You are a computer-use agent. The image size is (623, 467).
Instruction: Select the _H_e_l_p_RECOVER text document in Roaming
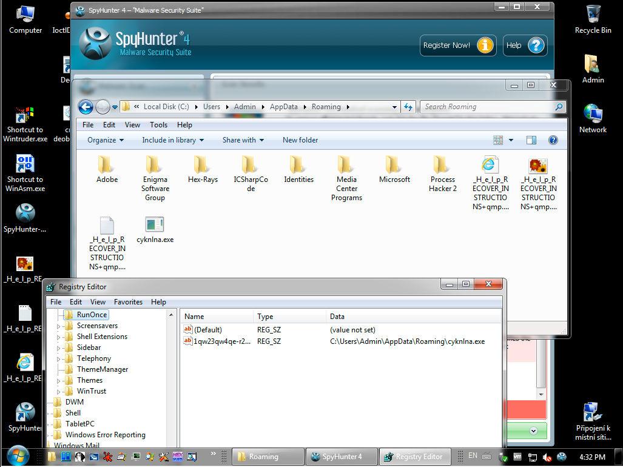[107, 243]
